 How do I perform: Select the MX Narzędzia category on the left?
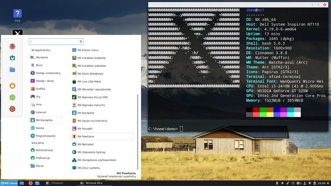point(45,120)
